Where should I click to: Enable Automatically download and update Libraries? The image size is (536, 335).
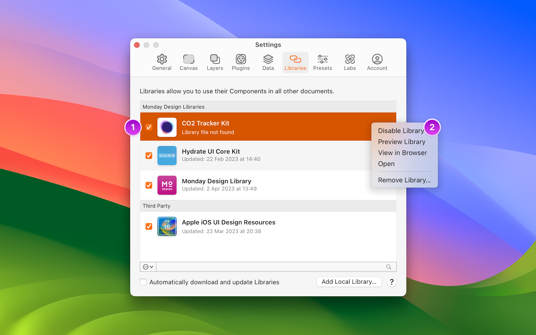[x=143, y=282]
